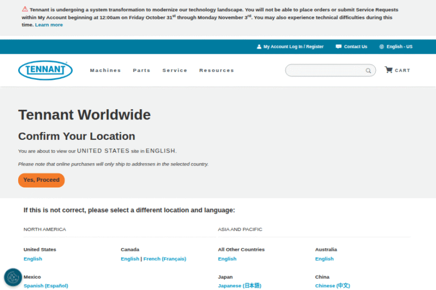
Task: Open the Service menu
Action: point(175,70)
